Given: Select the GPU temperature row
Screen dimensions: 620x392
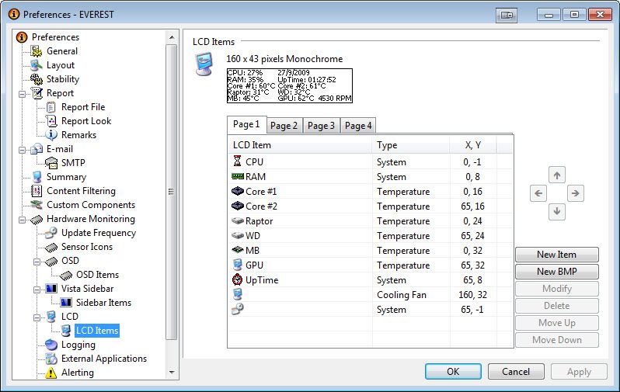Looking at the screenshot, I should (371, 265).
